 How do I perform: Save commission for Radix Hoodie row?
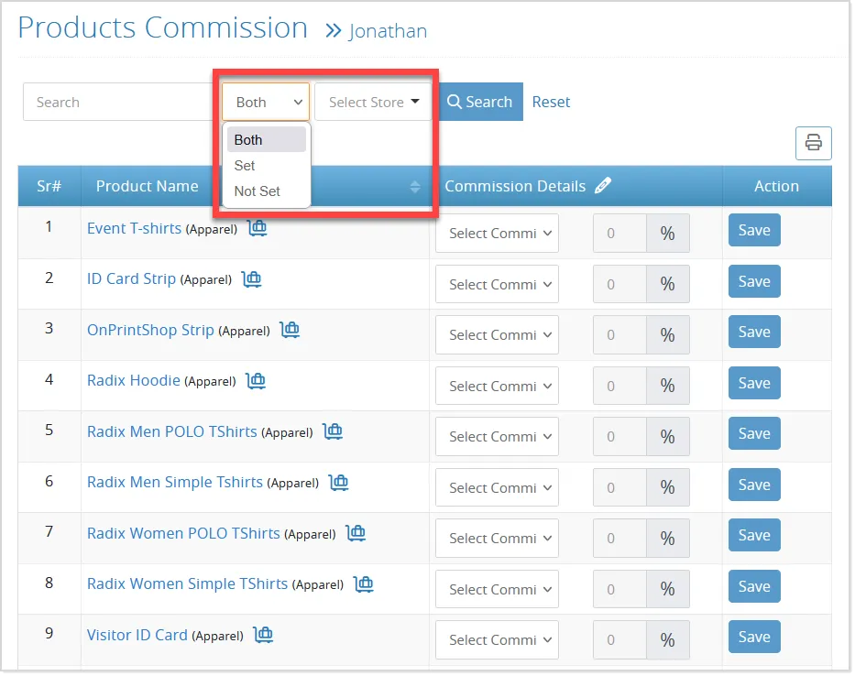click(x=754, y=383)
